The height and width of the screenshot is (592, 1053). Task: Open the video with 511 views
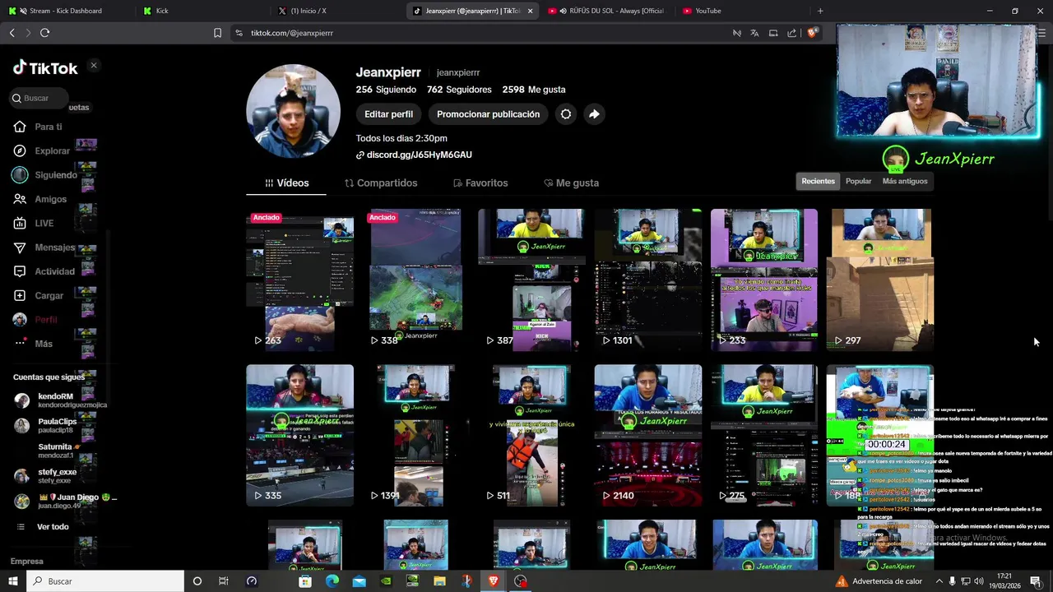coord(531,435)
